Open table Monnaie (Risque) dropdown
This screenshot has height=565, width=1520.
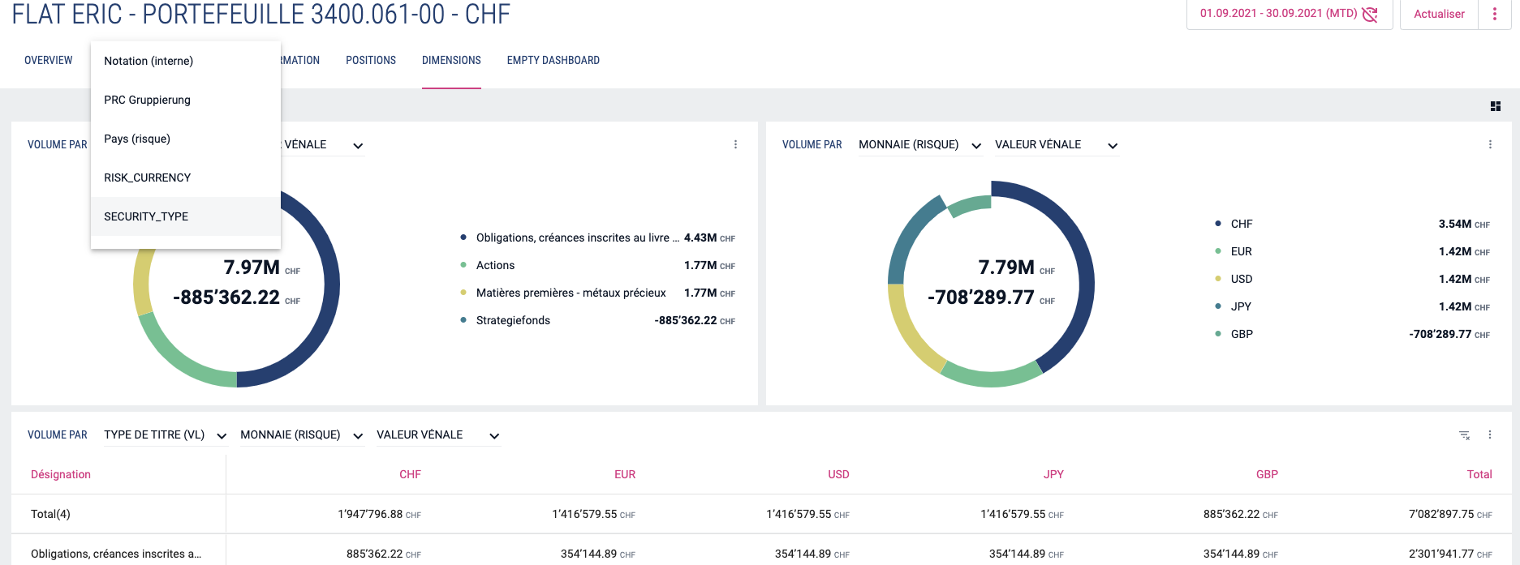301,435
